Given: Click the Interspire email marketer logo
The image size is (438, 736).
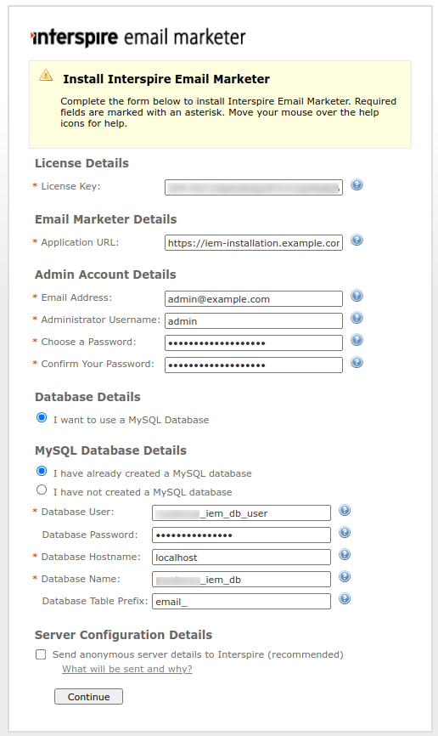Looking at the screenshot, I should (138, 37).
